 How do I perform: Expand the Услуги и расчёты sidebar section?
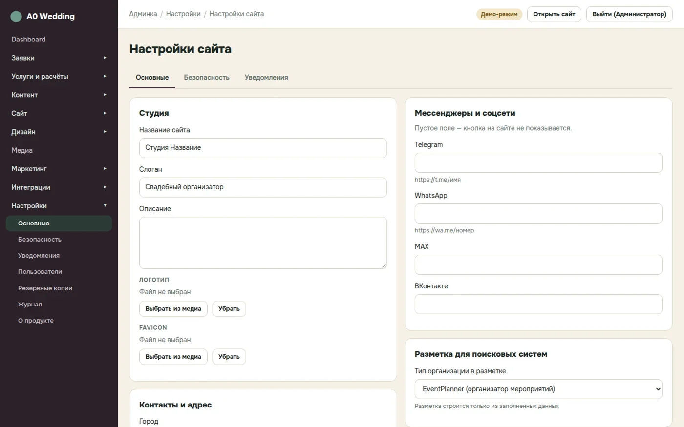coord(59,76)
